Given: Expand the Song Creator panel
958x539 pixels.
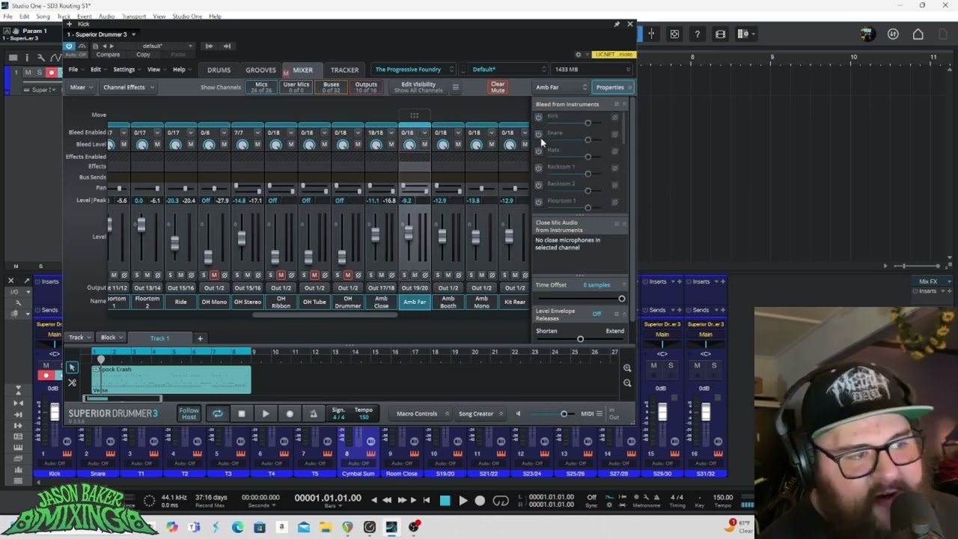Looking at the screenshot, I should (x=481, y=413).
